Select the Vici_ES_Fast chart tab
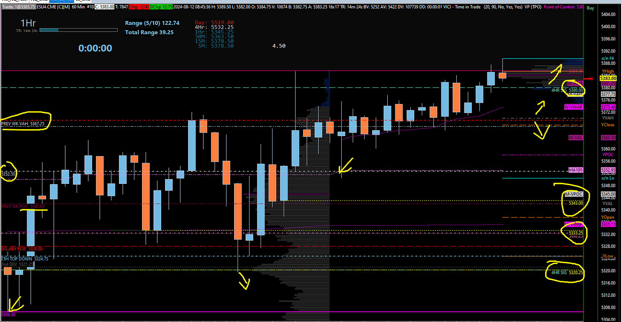The height and width of the screenshot is (322, 621). (x=61, y=1)
